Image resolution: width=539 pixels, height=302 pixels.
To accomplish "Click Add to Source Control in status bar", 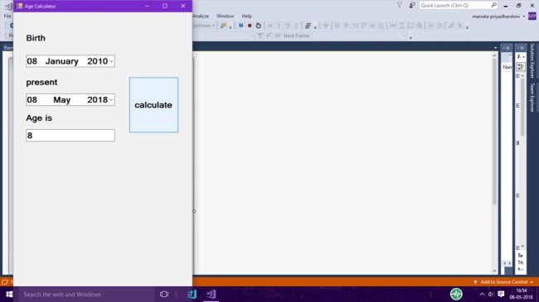I will [504, 282].
